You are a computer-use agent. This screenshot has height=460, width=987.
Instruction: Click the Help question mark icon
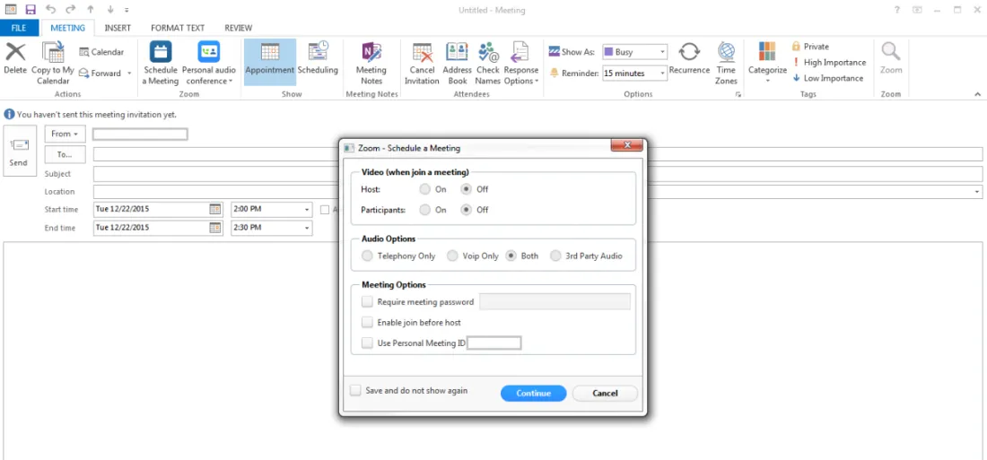click(896, 10)
